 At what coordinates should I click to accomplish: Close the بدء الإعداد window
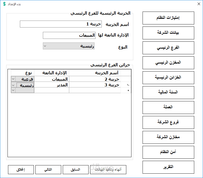(x=199, y=4)
